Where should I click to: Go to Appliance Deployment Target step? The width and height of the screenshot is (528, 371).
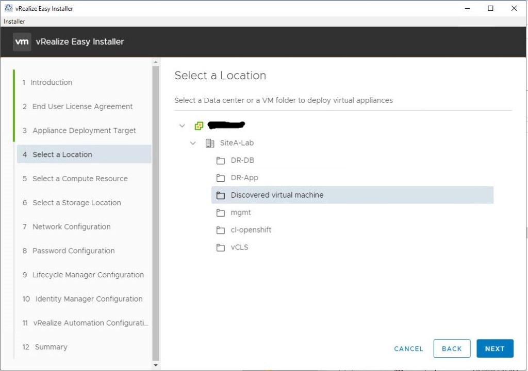[x=84, y=131]
